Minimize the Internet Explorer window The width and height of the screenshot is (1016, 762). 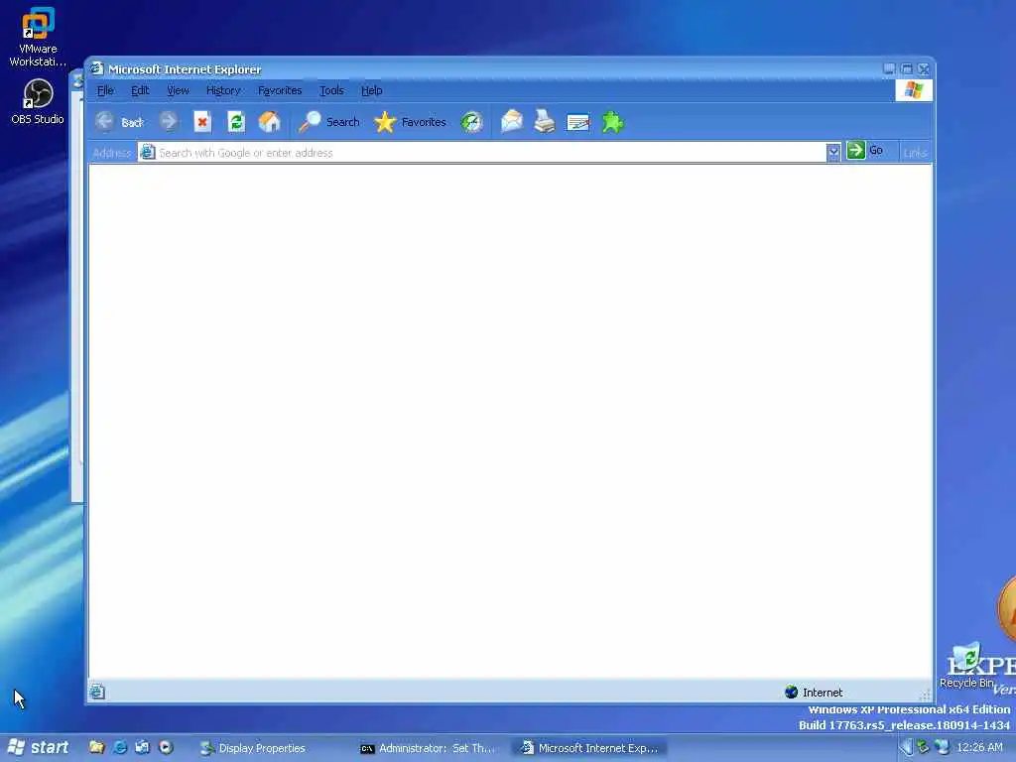[x=889, y=68]
